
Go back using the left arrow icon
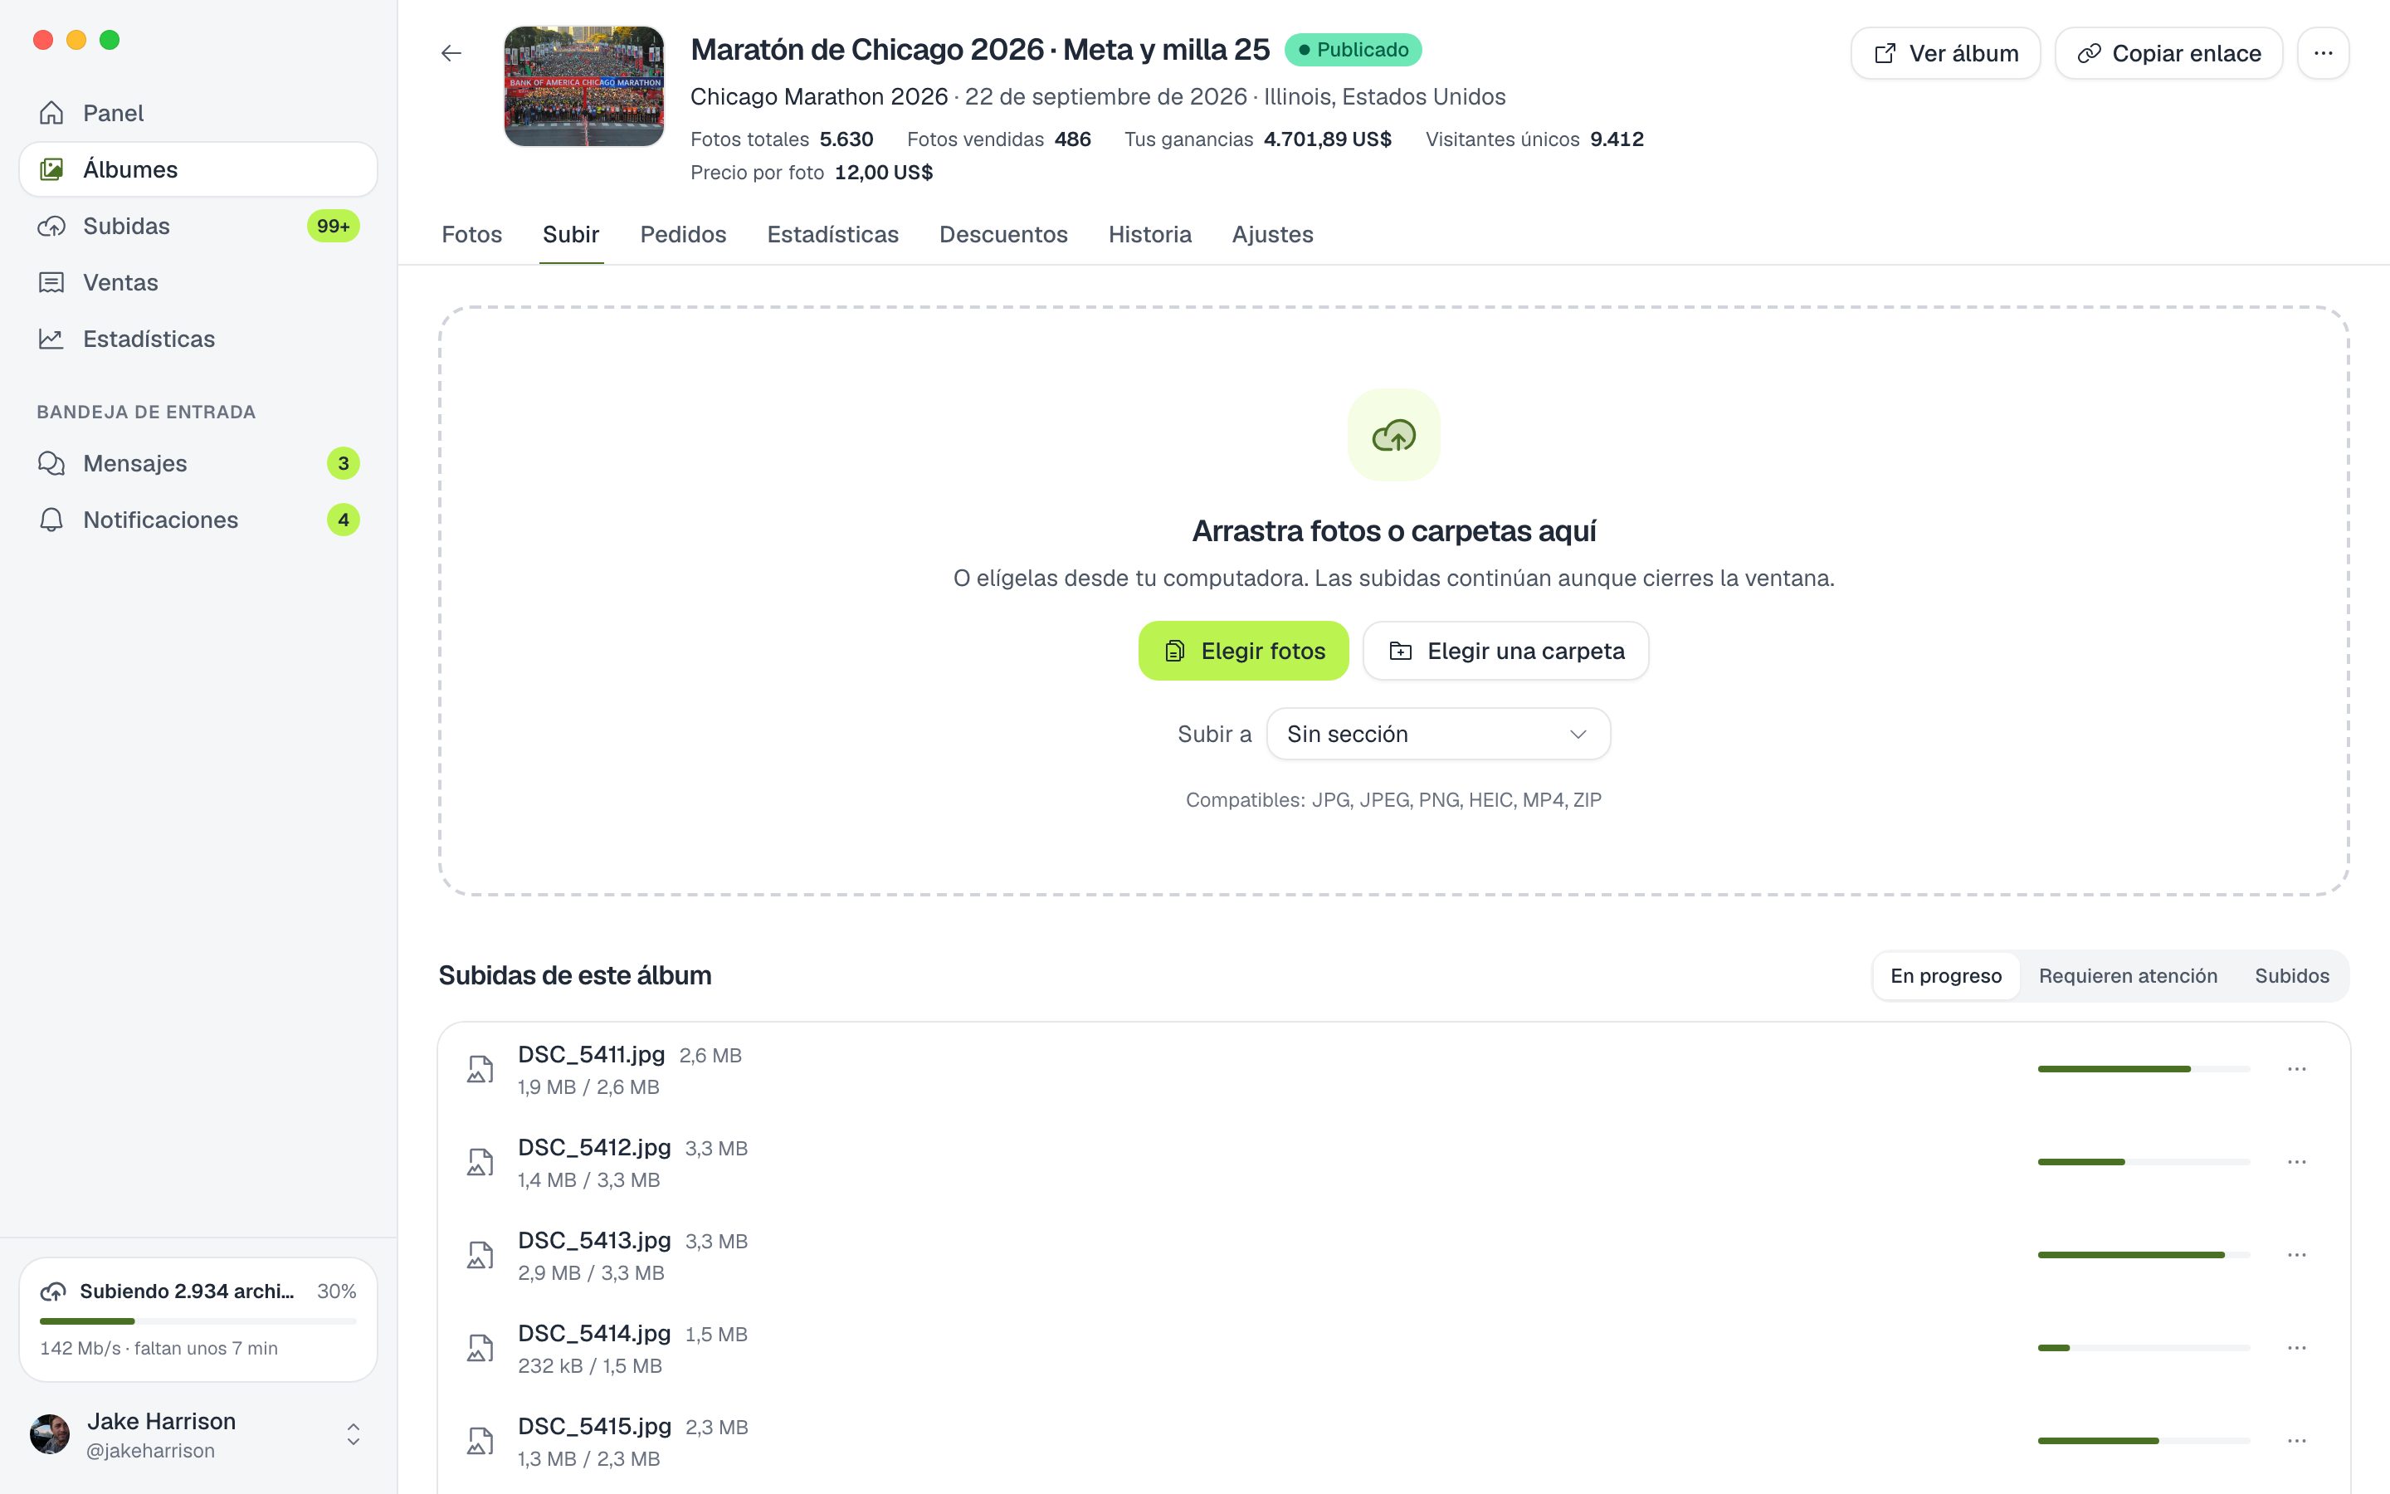(x=451, y=53)
